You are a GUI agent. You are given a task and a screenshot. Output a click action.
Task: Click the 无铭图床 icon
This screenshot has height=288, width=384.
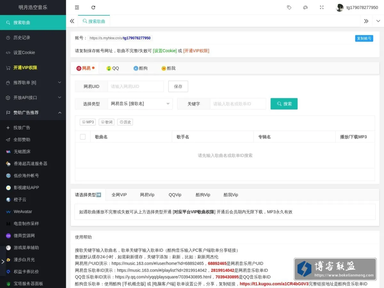coord(8,152)
